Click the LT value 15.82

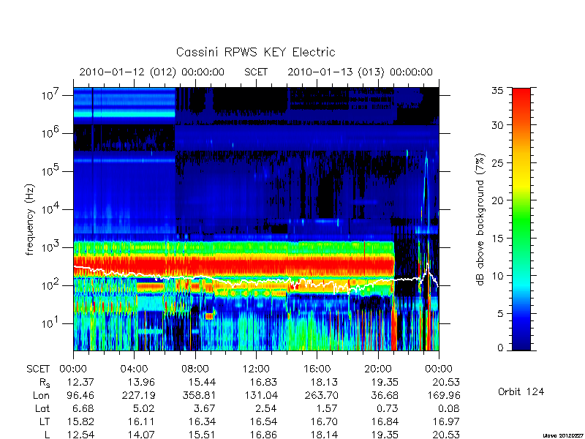tap(80, 422)
